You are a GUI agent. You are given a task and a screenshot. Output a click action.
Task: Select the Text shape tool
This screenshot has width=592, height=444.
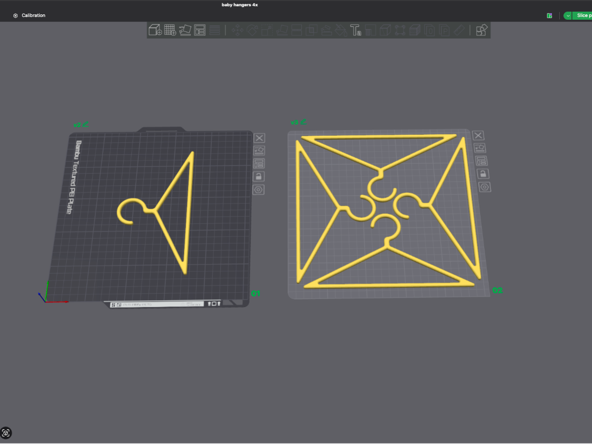pos(355,30)
